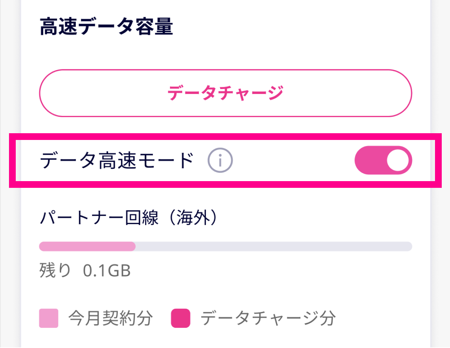Click the 高速データ容量 heading
This screenshot has height=348, width=450.
[x=106, y=27]
